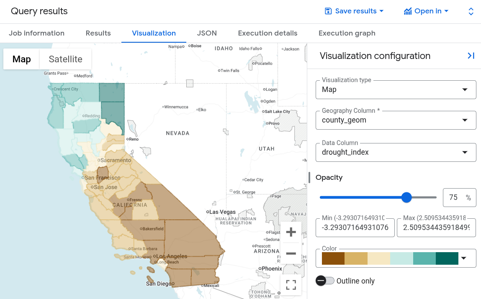This screenshot has height=299, width=481.
Task: Open the Execution graph tab
Action: 347,33
